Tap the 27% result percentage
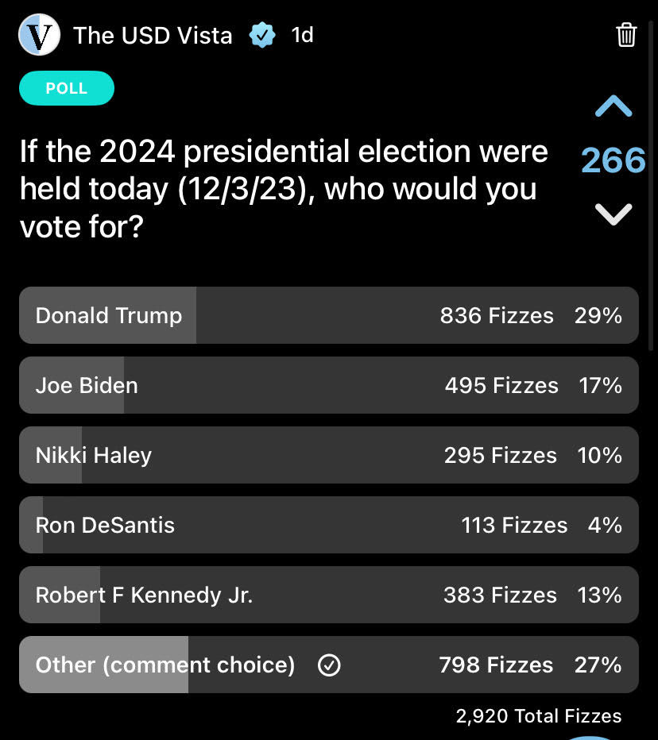 click(x=598, y=665)
